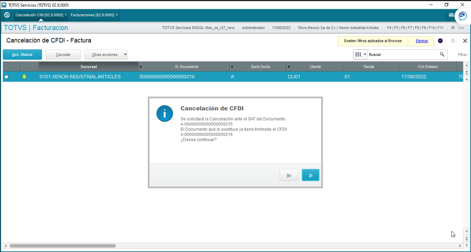Close the Facturaciones tab
Viewport: 471px width, 252px height.
117,15
